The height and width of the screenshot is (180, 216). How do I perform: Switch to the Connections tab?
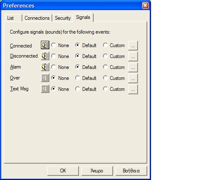coord(37,18)
